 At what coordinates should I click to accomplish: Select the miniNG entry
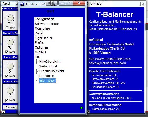point(40,52)
